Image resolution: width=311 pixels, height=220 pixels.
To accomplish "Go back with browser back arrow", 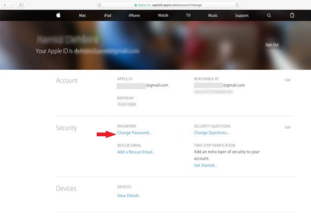I will pos(5,5).
